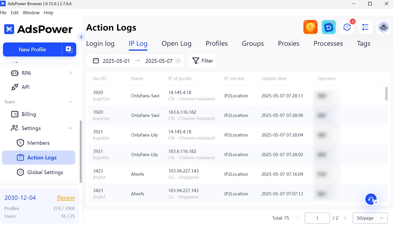The width and height of the screenshot is (393, 225).
Task: Collapse the sidebar with arrow toggle
Action: tap(81, 37)
